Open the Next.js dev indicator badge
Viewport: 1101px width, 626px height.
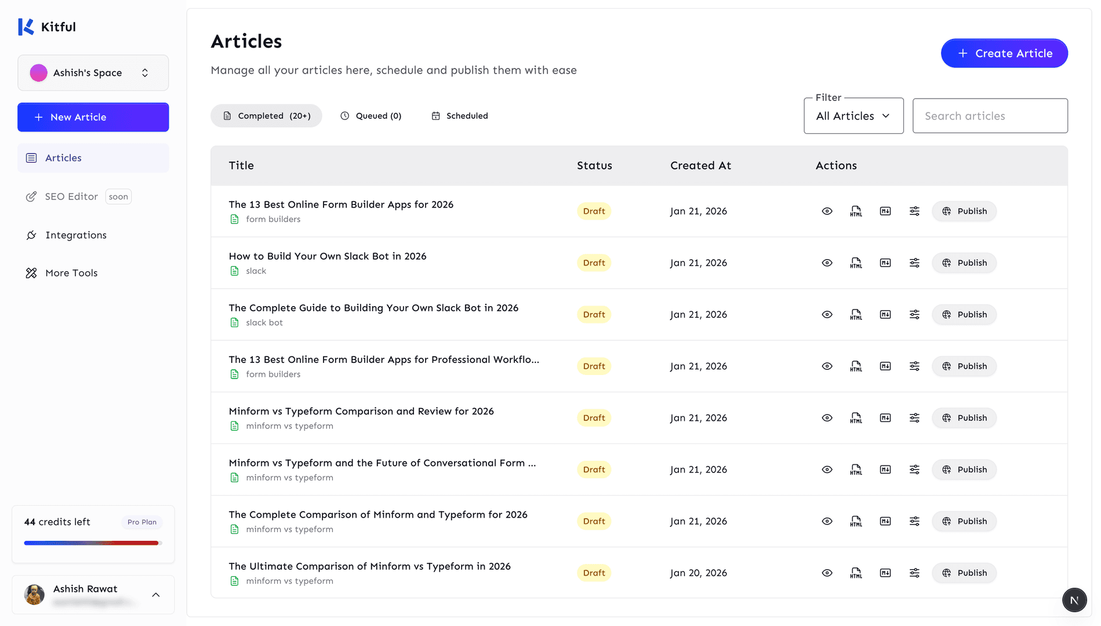coord(1074,600)
